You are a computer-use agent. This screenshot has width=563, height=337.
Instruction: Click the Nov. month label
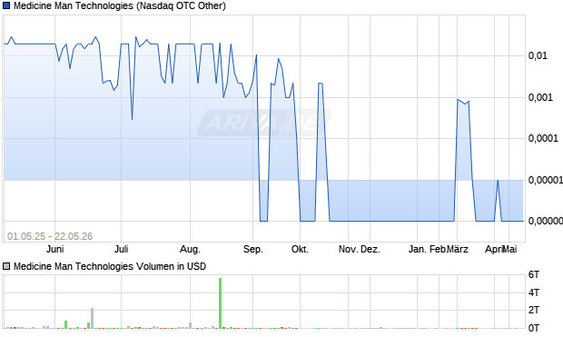pos(348,249)
